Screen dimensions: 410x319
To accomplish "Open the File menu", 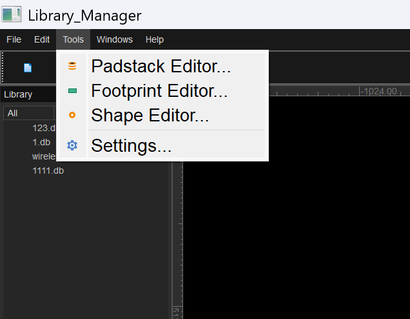I will (14, 39).
